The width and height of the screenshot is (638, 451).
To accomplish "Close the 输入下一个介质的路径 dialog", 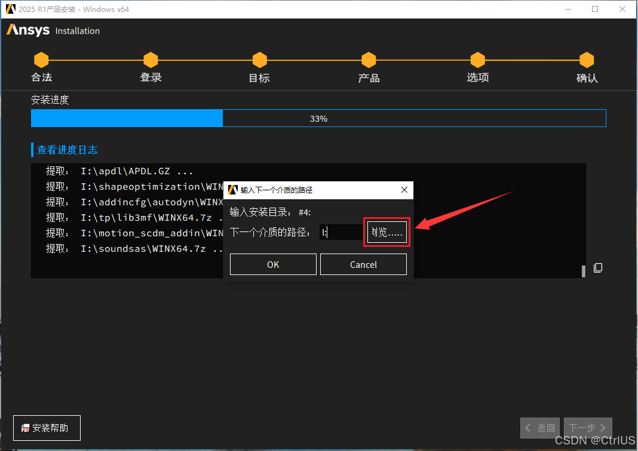I will (404, 190).
